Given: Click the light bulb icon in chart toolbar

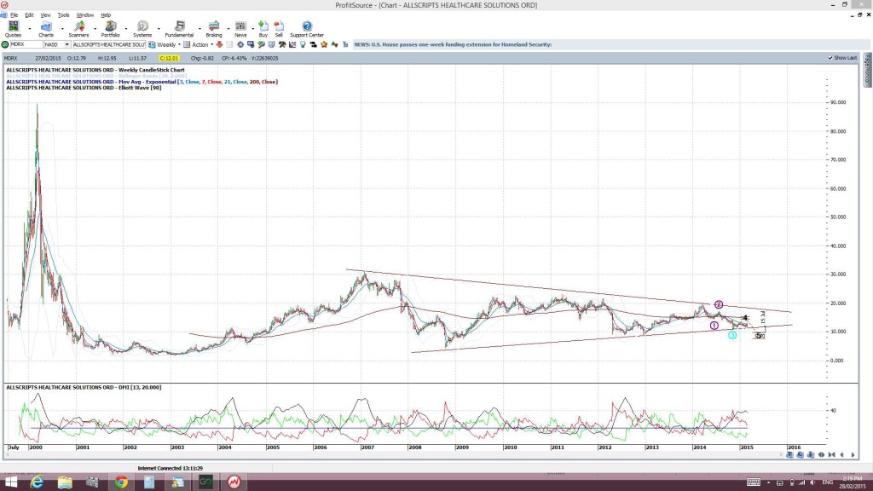Looking at the screenshot, I should (x=303, y=44).
